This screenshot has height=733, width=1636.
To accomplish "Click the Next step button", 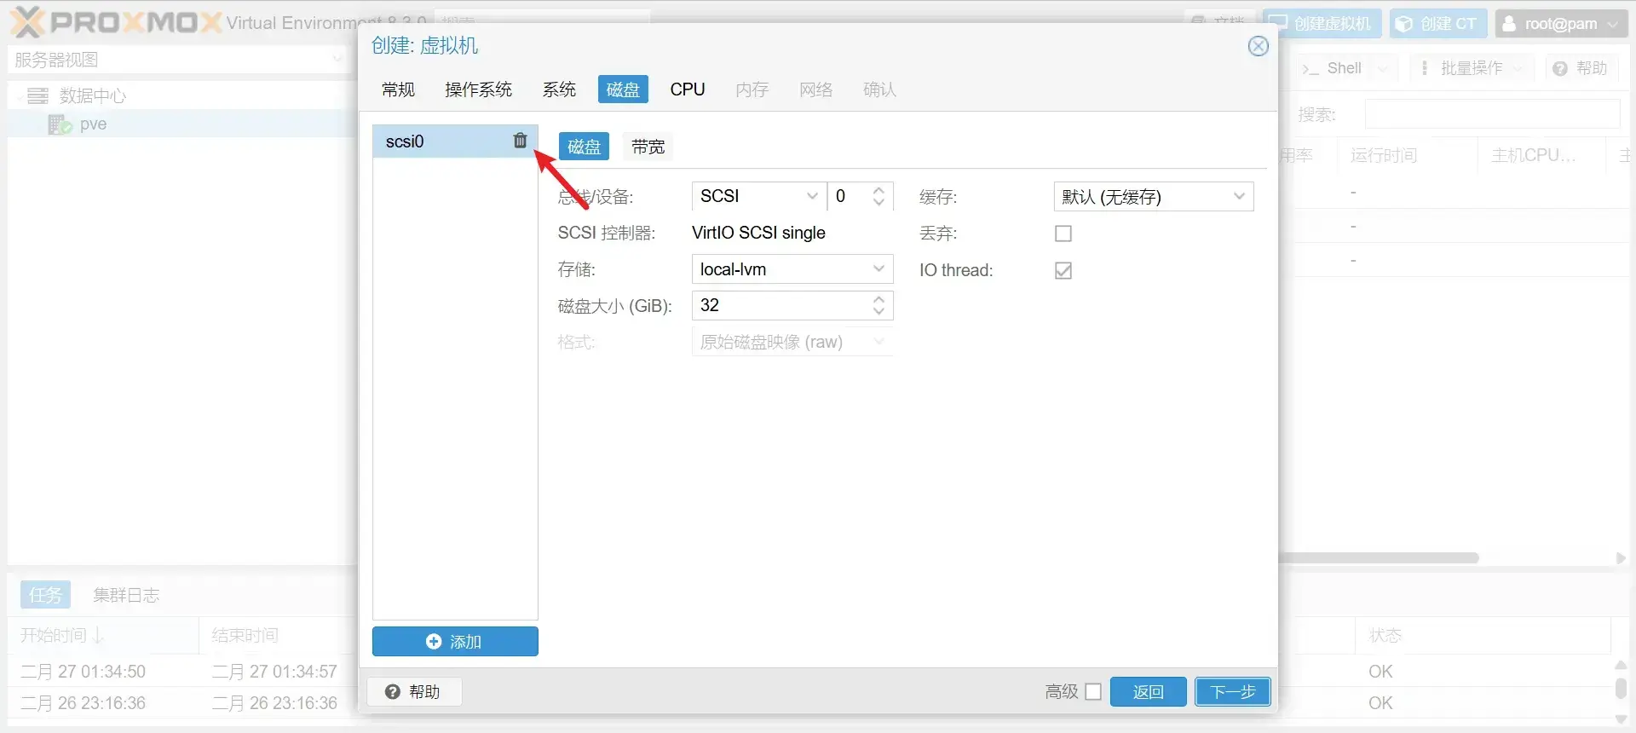I will coord(1232,691).
